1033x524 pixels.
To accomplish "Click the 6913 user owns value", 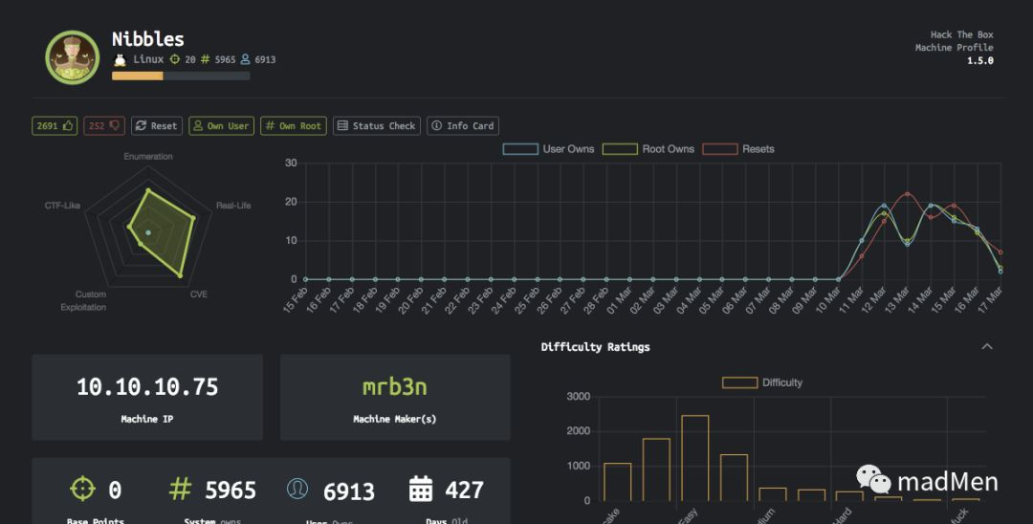I will pos(348,491).
